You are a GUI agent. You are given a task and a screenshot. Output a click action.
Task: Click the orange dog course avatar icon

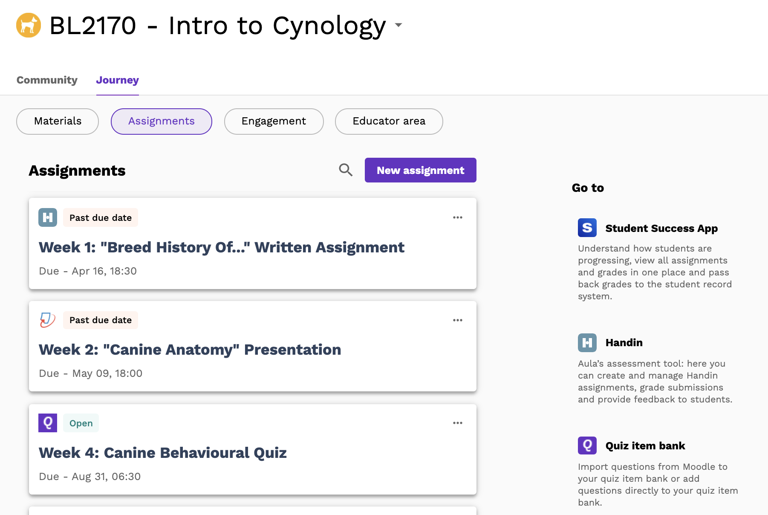point(29,25)
